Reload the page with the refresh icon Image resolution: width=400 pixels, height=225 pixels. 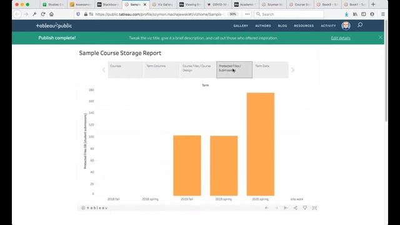point(43,14)
